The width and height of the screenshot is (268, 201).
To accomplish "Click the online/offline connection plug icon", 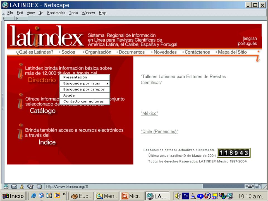I will click(x=250, y=186).
